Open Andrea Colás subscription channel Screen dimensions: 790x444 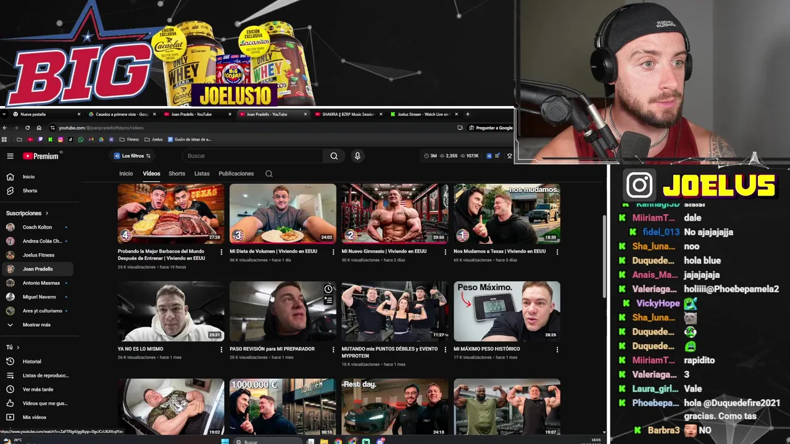coord(36,241)
